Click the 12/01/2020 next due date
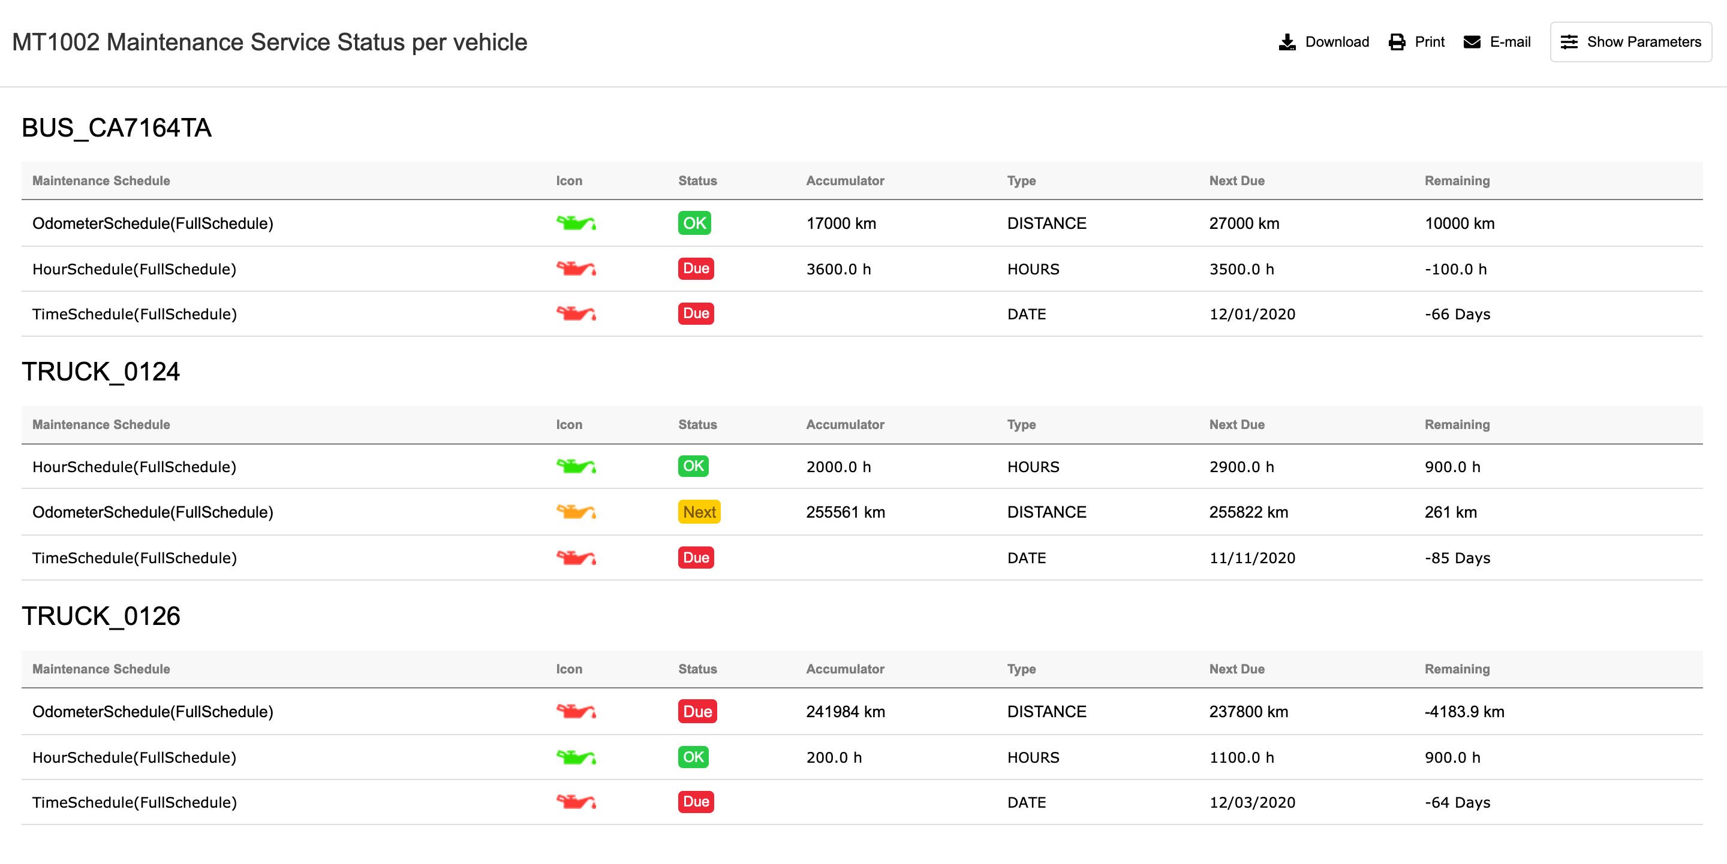 tap(1252, 313)
